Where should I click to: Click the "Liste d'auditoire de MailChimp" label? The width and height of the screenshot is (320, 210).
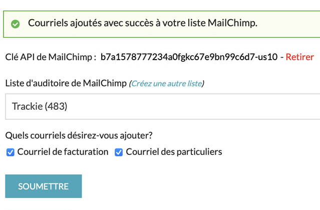(x=66, y=83)
